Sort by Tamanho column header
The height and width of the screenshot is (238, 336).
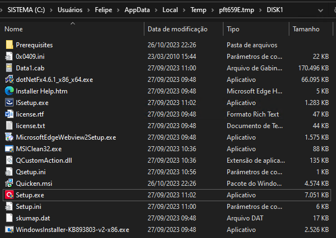pos(306,29)
